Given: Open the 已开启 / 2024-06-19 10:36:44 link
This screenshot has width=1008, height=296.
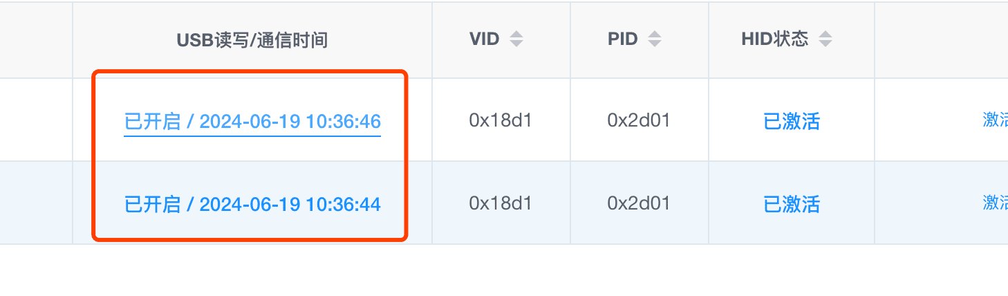Looking at the screenshot, I should click(252, 204).
